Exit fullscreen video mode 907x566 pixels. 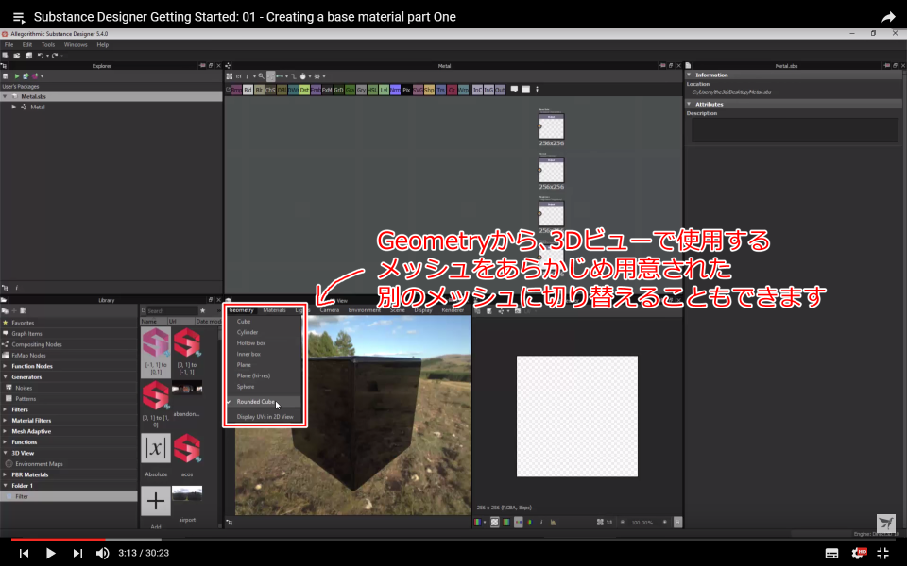882,554
